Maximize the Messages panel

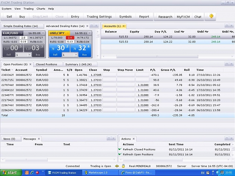point(109,138)
